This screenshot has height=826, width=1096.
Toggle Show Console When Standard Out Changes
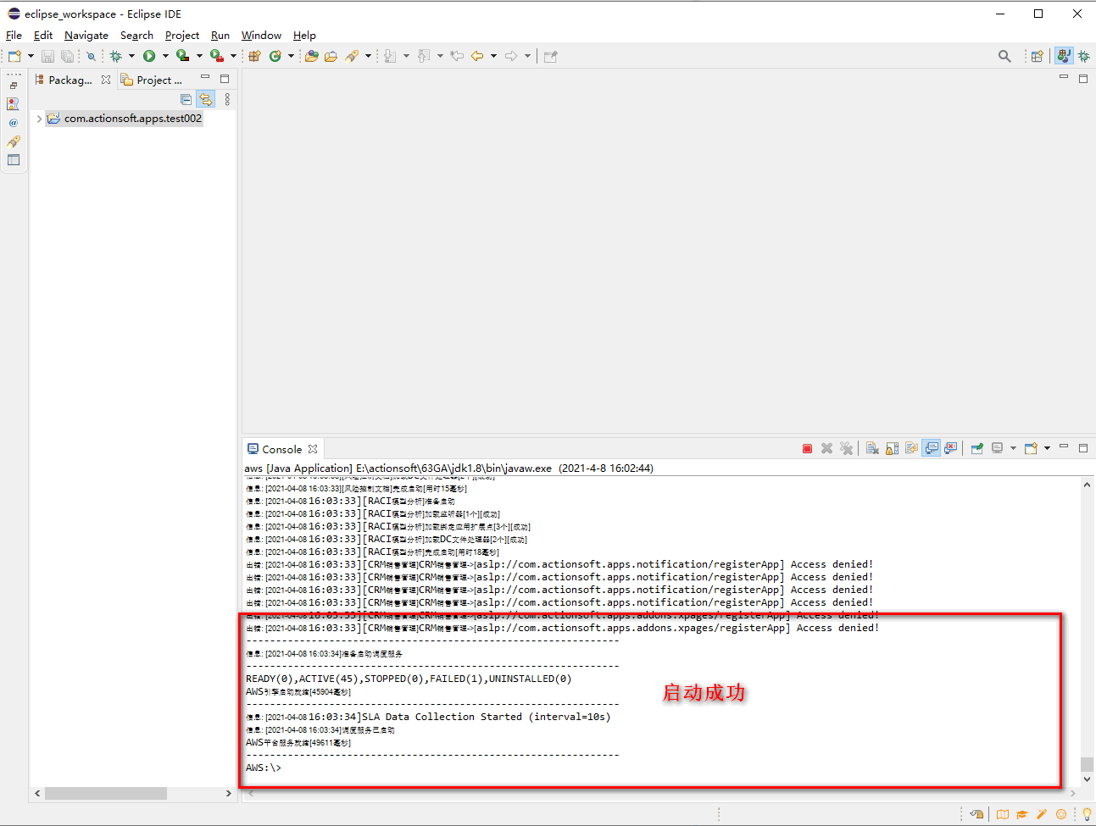pyautogui.click(x=932, y=449)
